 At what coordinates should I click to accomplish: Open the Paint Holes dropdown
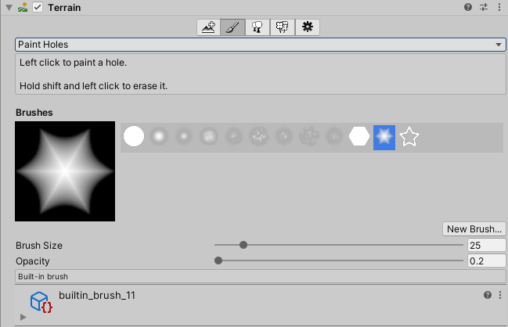[x=260, y=45]
